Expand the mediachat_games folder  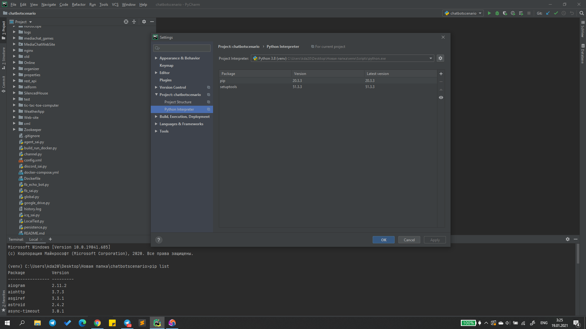(x=14, y=38)
